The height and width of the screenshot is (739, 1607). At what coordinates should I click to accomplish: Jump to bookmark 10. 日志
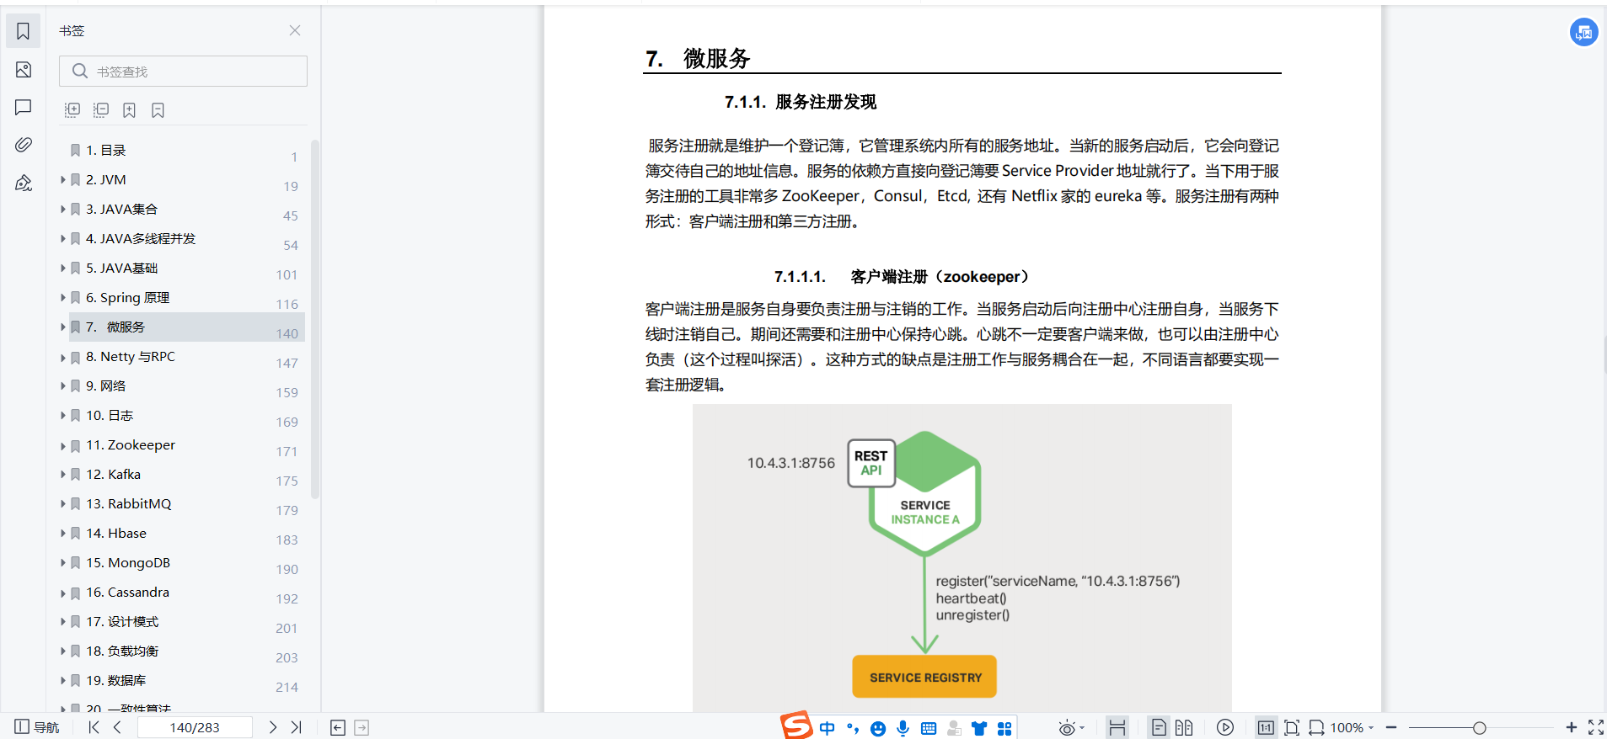tap(110, 416)
